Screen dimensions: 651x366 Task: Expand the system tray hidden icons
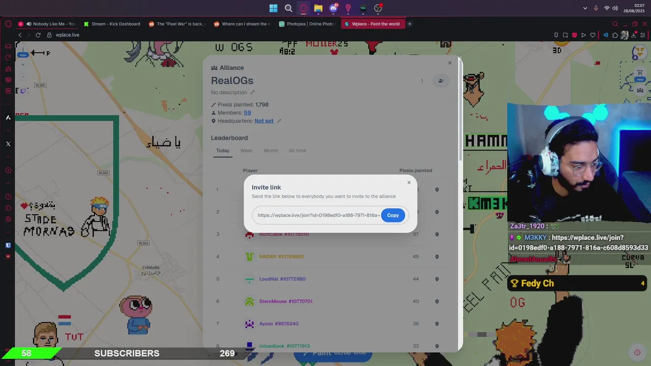(585, 8)
